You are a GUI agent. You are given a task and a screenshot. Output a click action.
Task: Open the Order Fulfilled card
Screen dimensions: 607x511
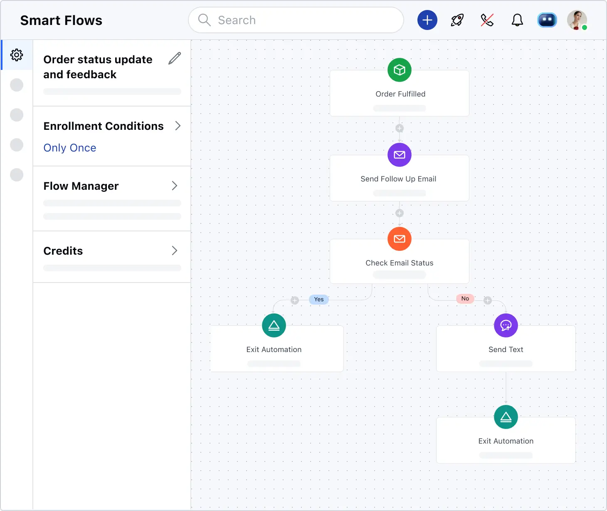(400, 93)
